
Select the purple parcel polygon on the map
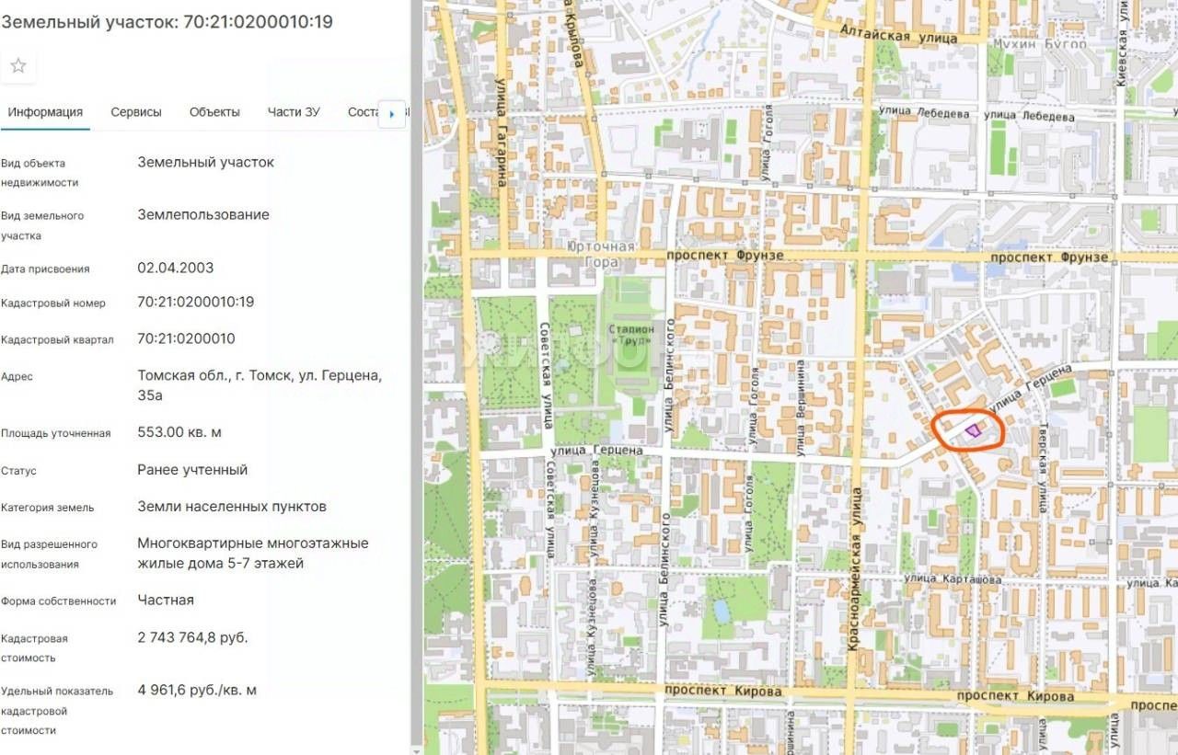click(973, 430)
